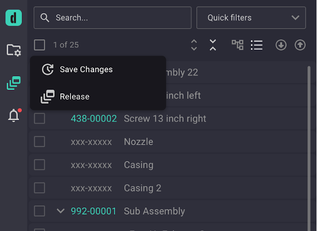
Task: Open the releases stacked-windows sidebar icon
Action: 13,83
